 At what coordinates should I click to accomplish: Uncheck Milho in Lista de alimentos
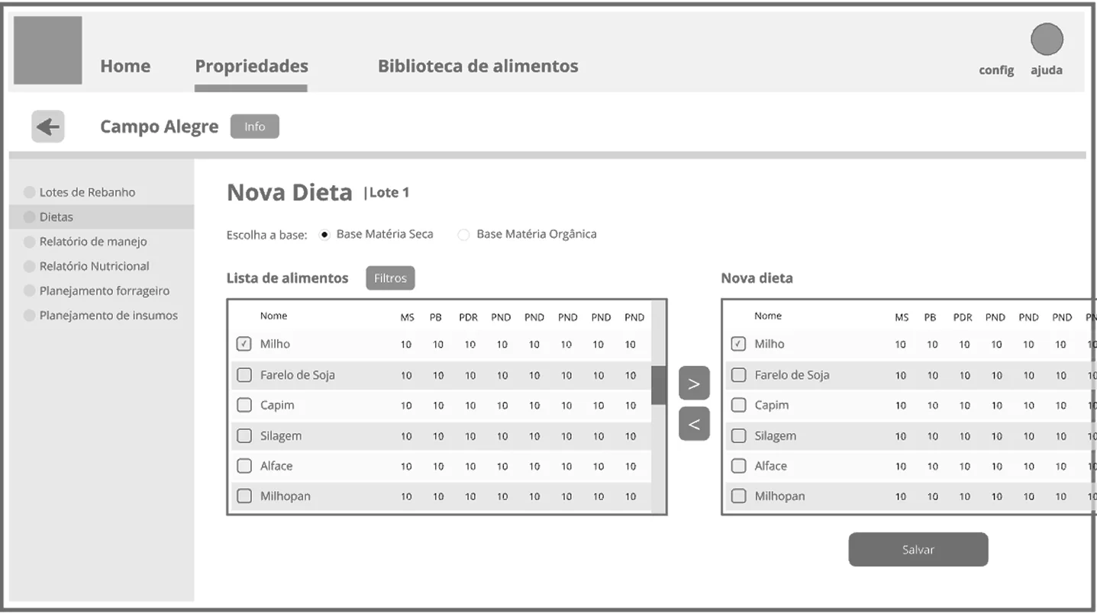point(244,344)
